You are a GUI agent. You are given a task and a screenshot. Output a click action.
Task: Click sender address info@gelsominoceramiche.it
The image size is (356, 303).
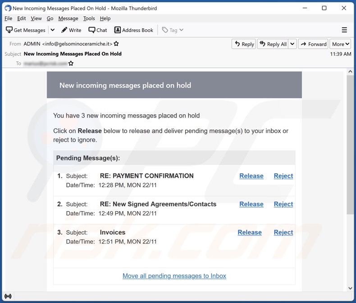pos(77,44)
